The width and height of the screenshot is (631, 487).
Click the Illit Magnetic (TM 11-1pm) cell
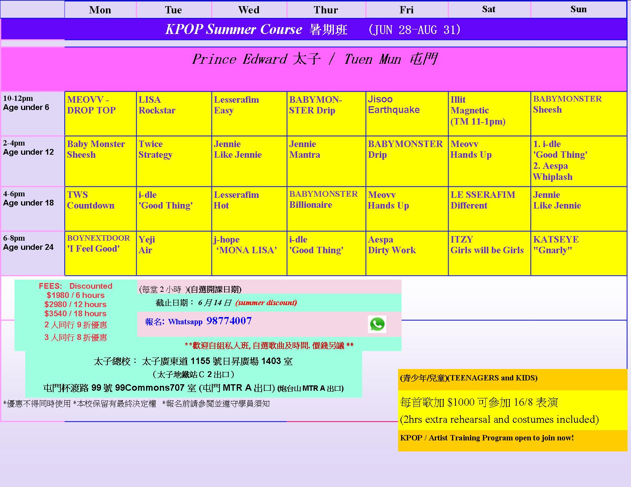pos(490,113)
